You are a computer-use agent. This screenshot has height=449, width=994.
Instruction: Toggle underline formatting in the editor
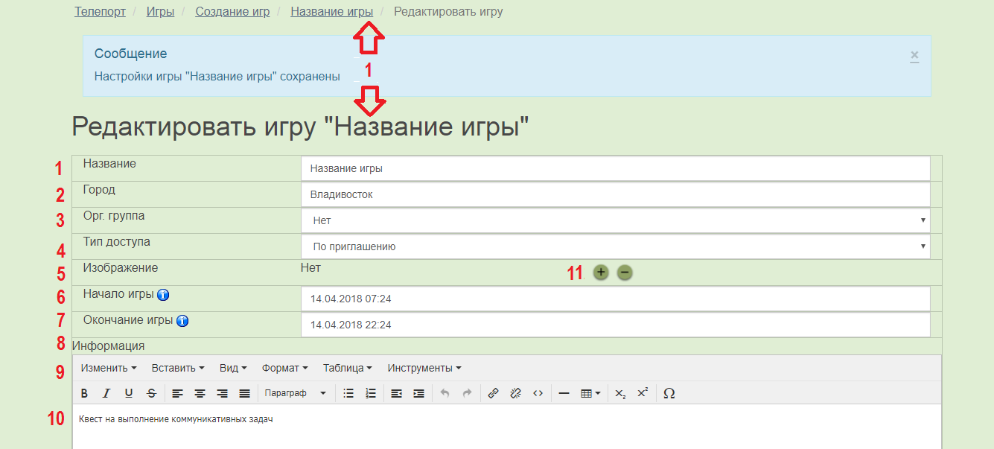[129, 393]
